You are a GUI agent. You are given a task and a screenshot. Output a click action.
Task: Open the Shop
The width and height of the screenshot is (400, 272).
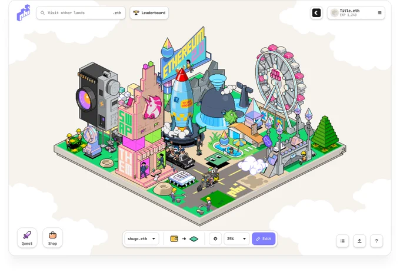pyautogui.click(x=52, y=238)
